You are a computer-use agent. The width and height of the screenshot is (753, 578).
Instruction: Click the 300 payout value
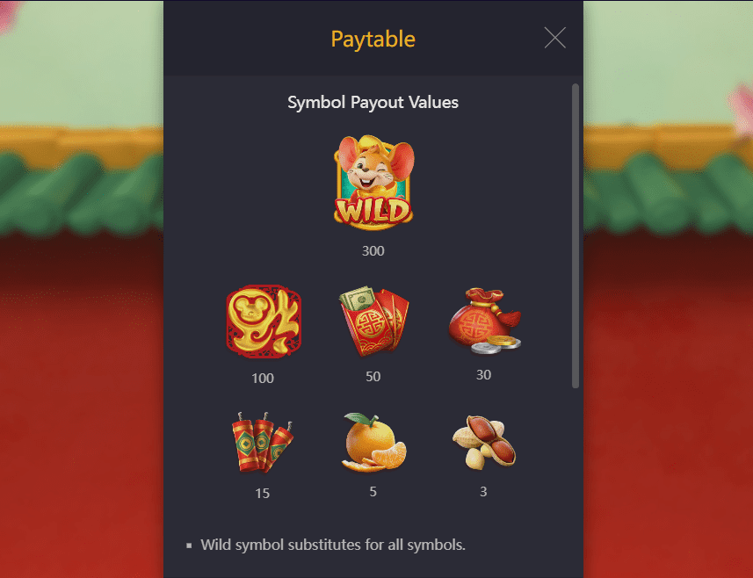coord(373,250)
